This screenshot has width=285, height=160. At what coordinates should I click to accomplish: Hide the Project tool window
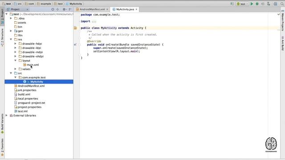[x=70, y=9]
